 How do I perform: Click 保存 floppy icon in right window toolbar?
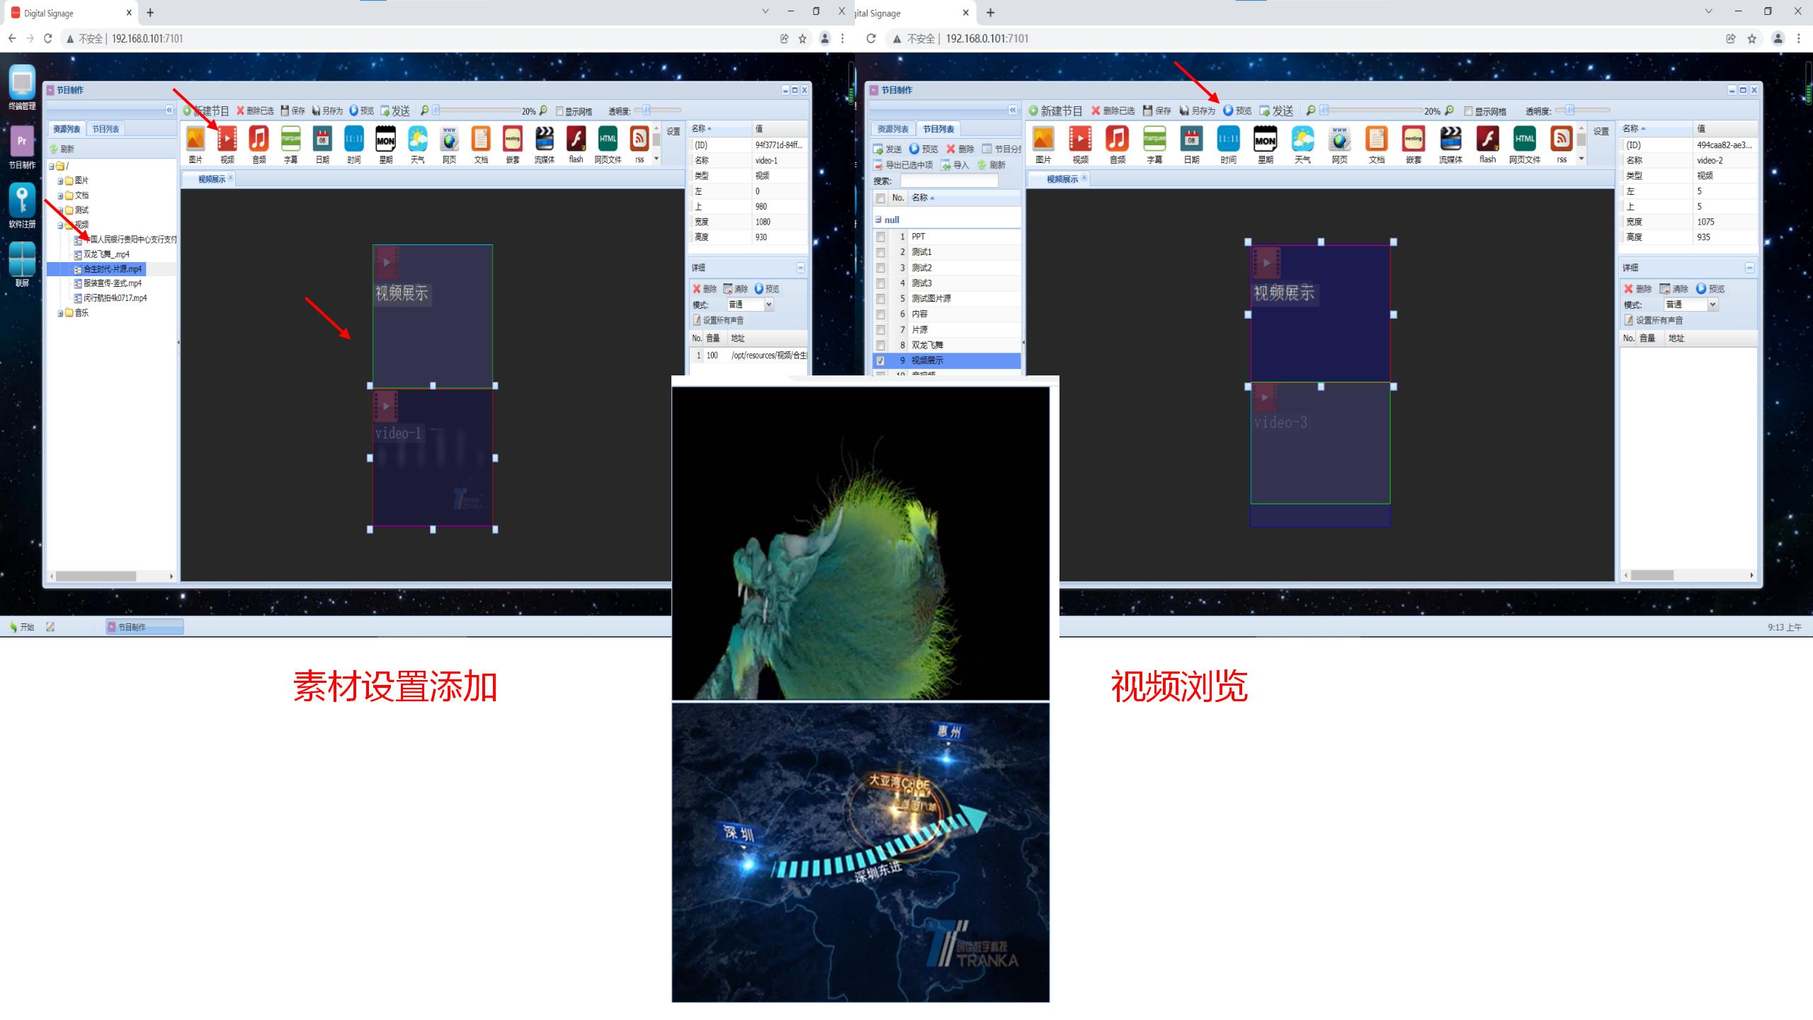coord(1157,110)
